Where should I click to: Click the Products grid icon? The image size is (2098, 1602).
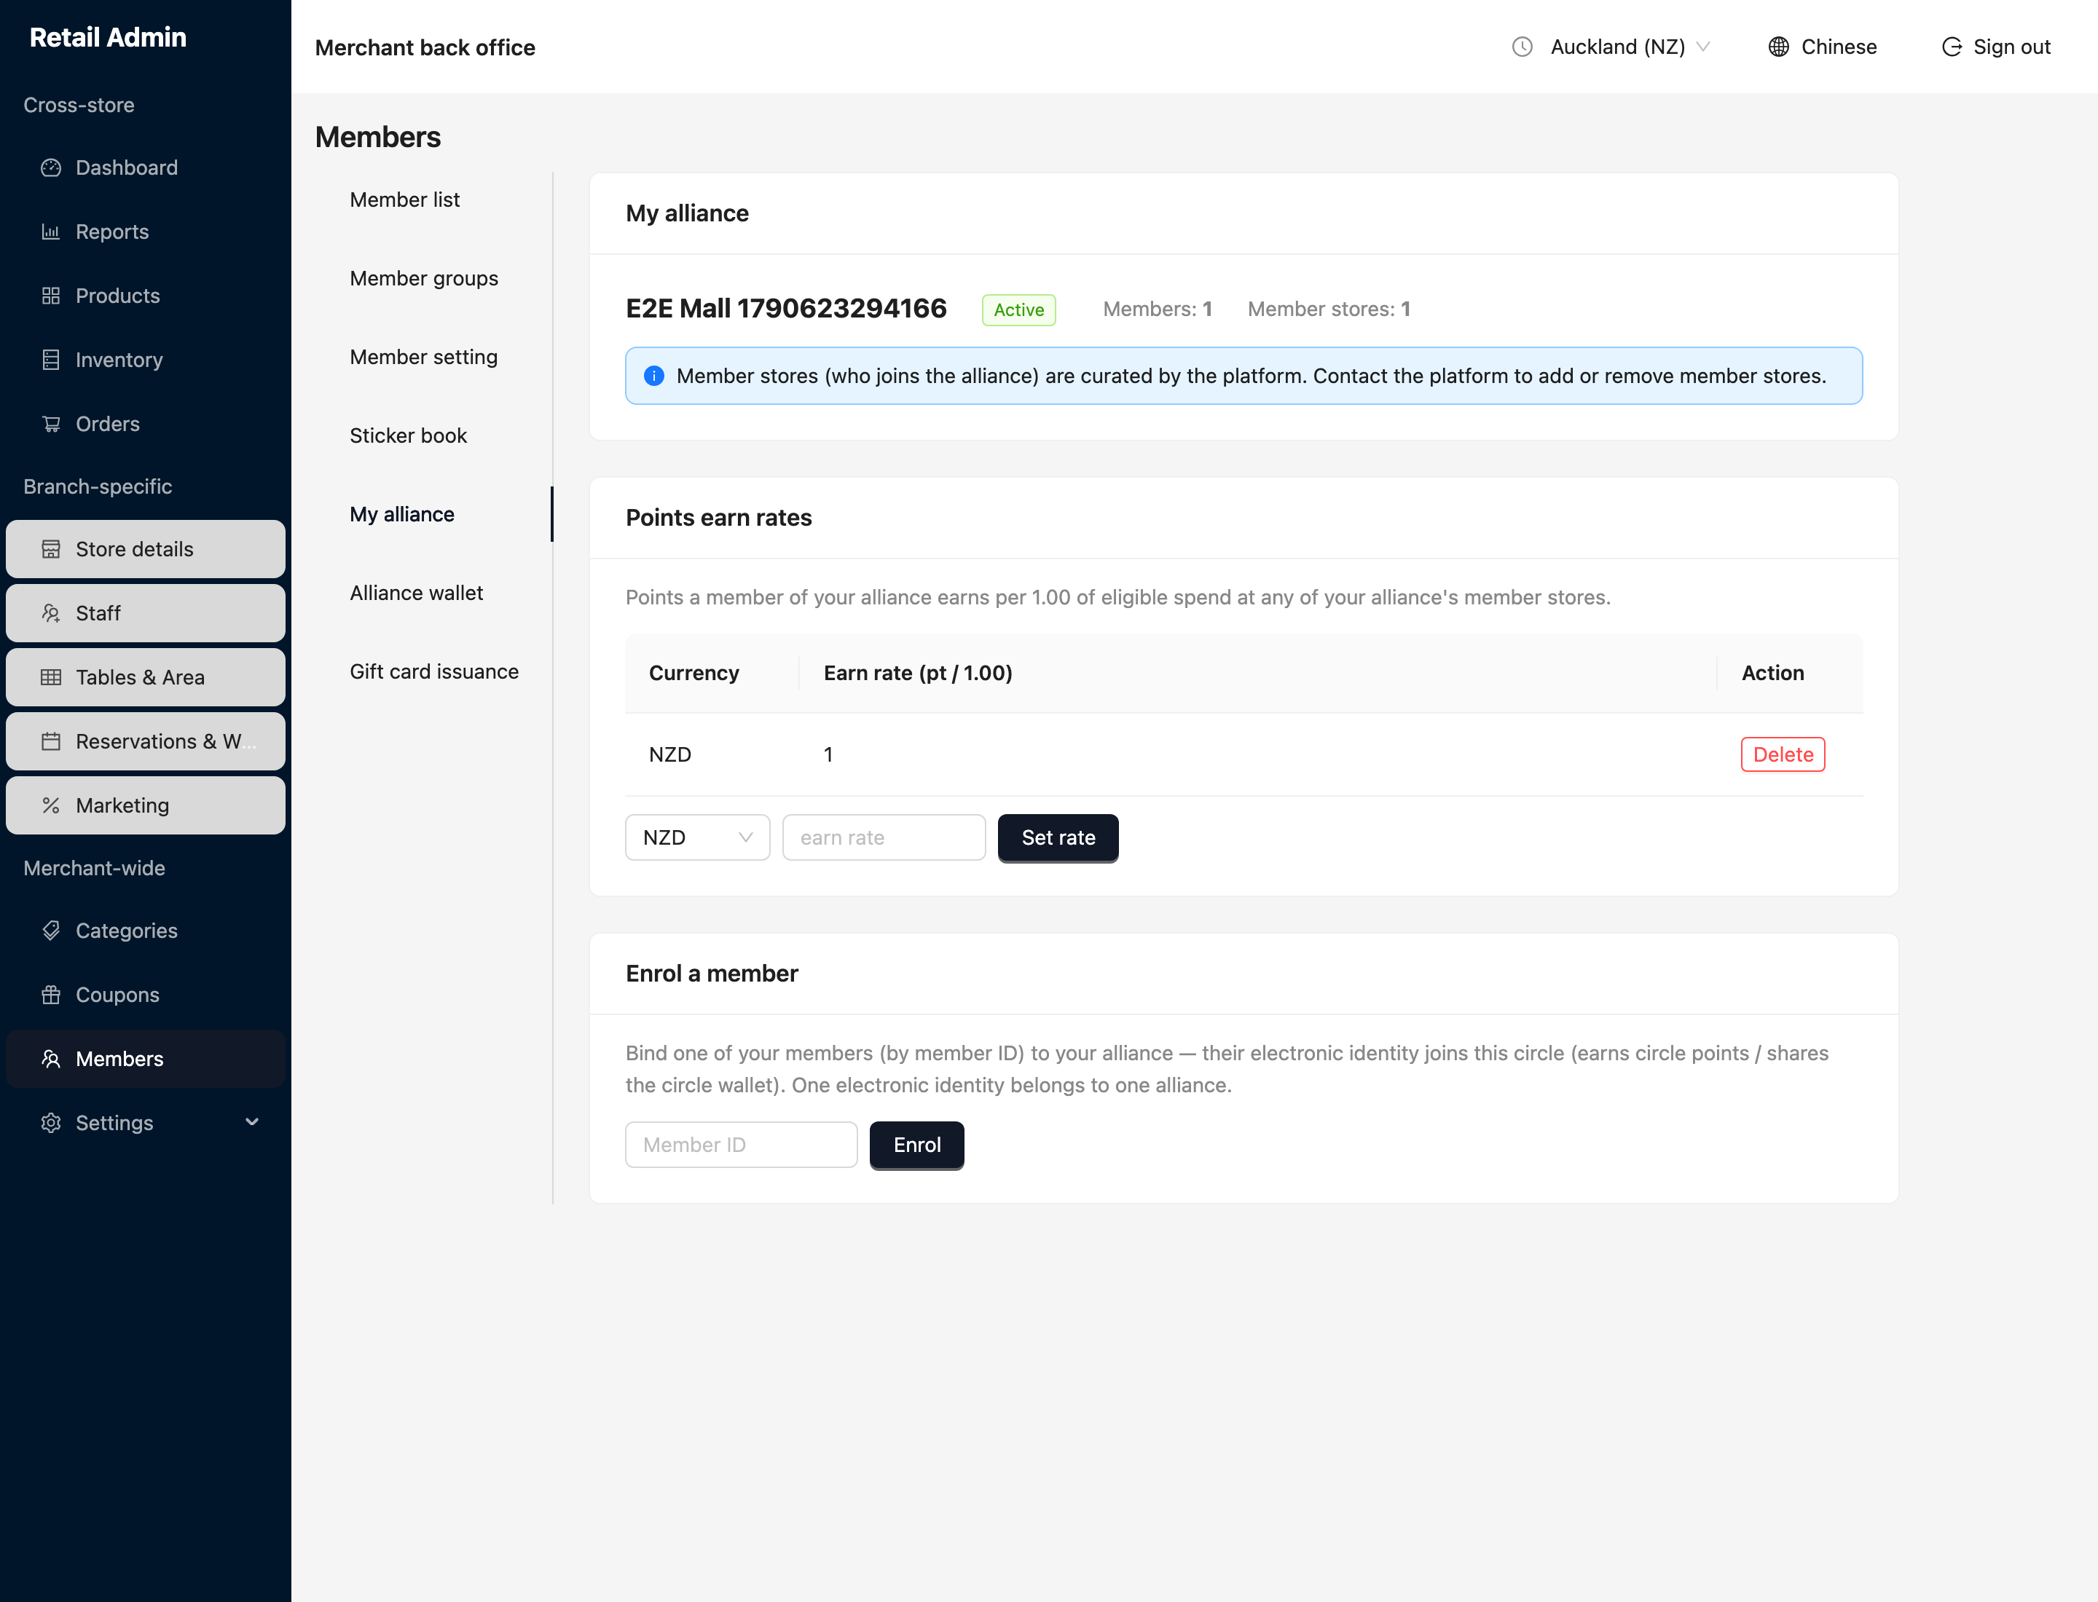50,296
